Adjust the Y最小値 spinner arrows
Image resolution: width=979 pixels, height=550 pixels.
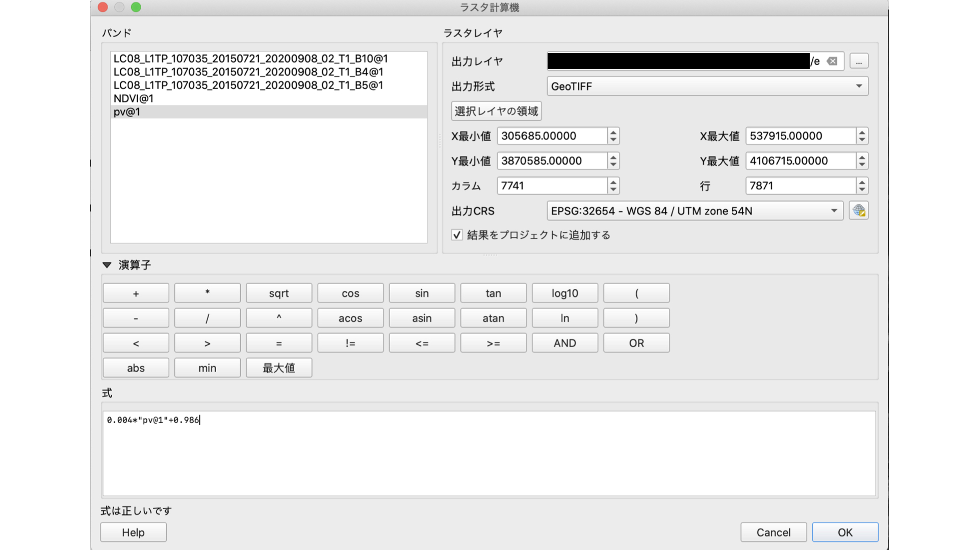(x=613, y=161)
